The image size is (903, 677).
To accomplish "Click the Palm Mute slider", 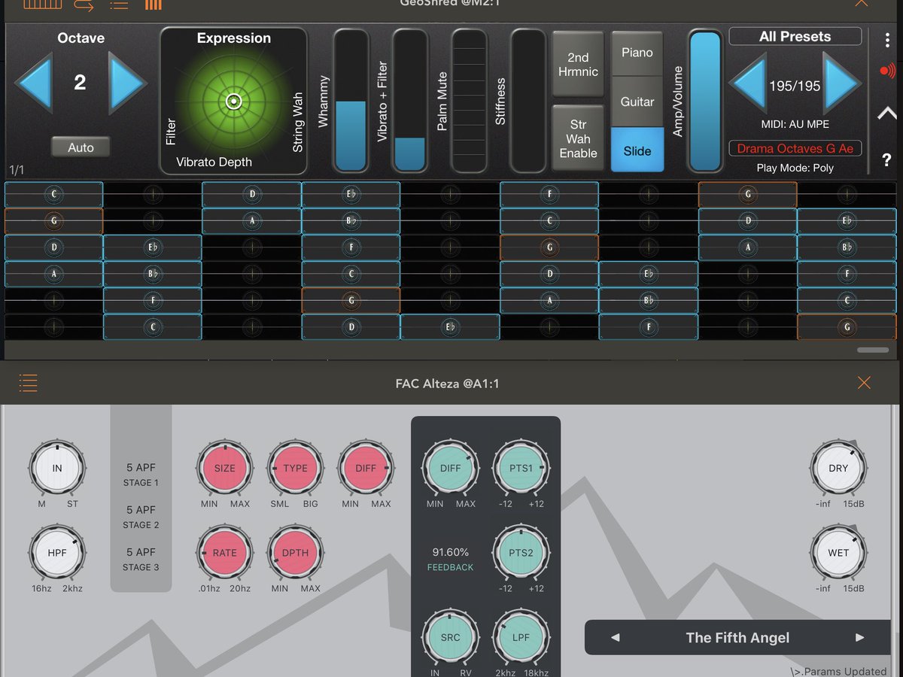I will click(x=469, y=101).
